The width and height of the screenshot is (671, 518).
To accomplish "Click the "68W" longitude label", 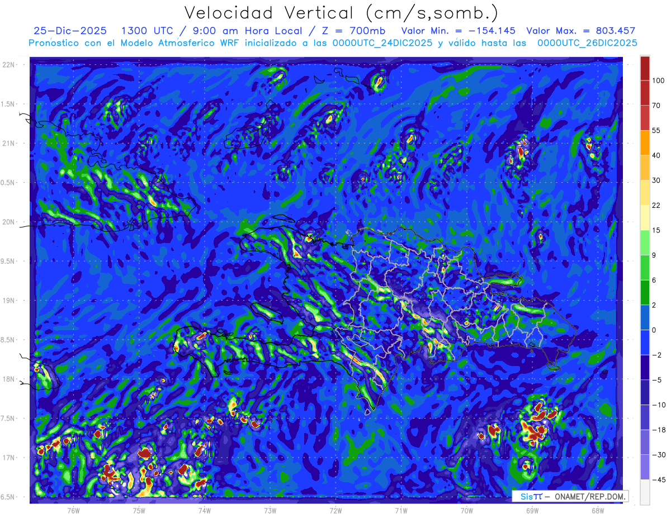I will click(x=598, y=510).
